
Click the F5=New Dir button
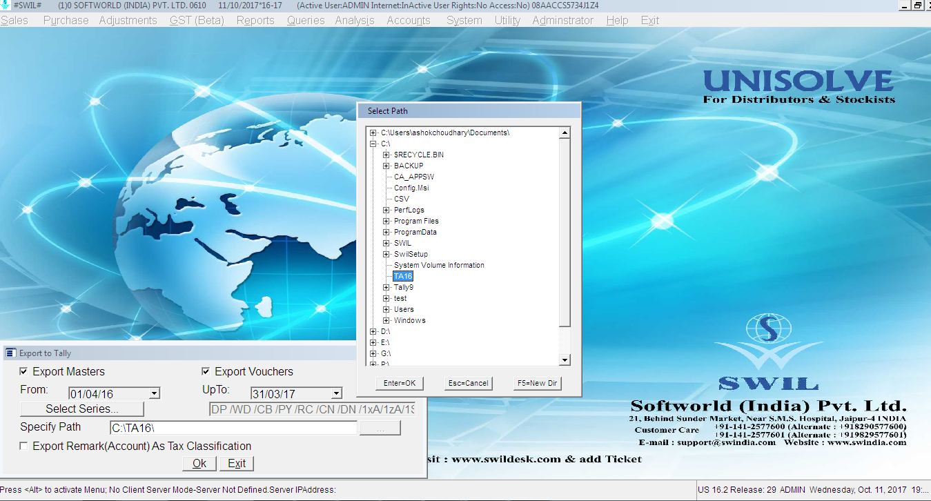537,383
